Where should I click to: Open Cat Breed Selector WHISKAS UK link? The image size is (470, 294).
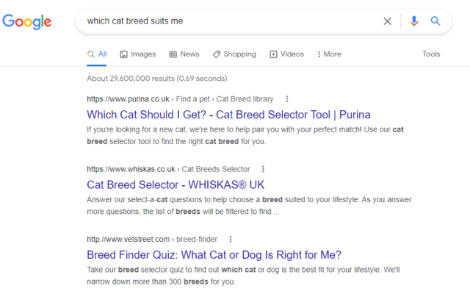176,184
